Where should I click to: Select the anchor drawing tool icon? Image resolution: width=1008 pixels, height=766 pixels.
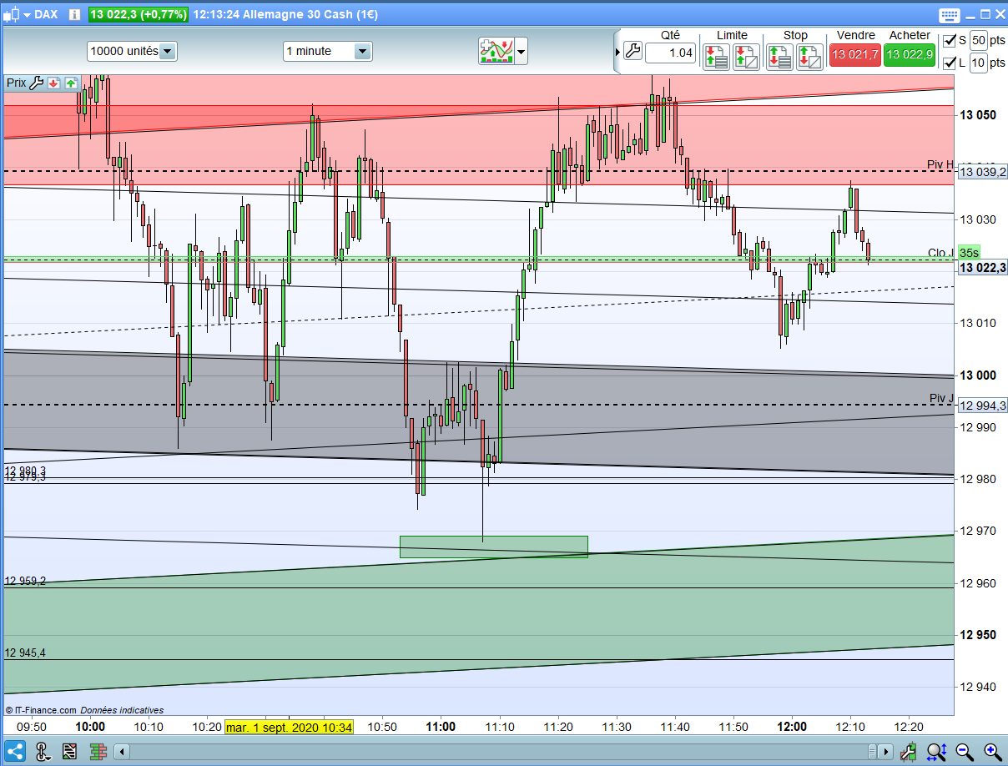[42, 751]
